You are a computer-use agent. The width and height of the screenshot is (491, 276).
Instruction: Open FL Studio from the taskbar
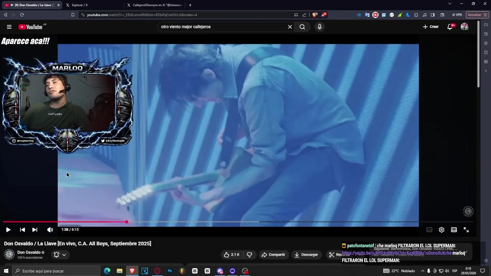click(182, 271)
